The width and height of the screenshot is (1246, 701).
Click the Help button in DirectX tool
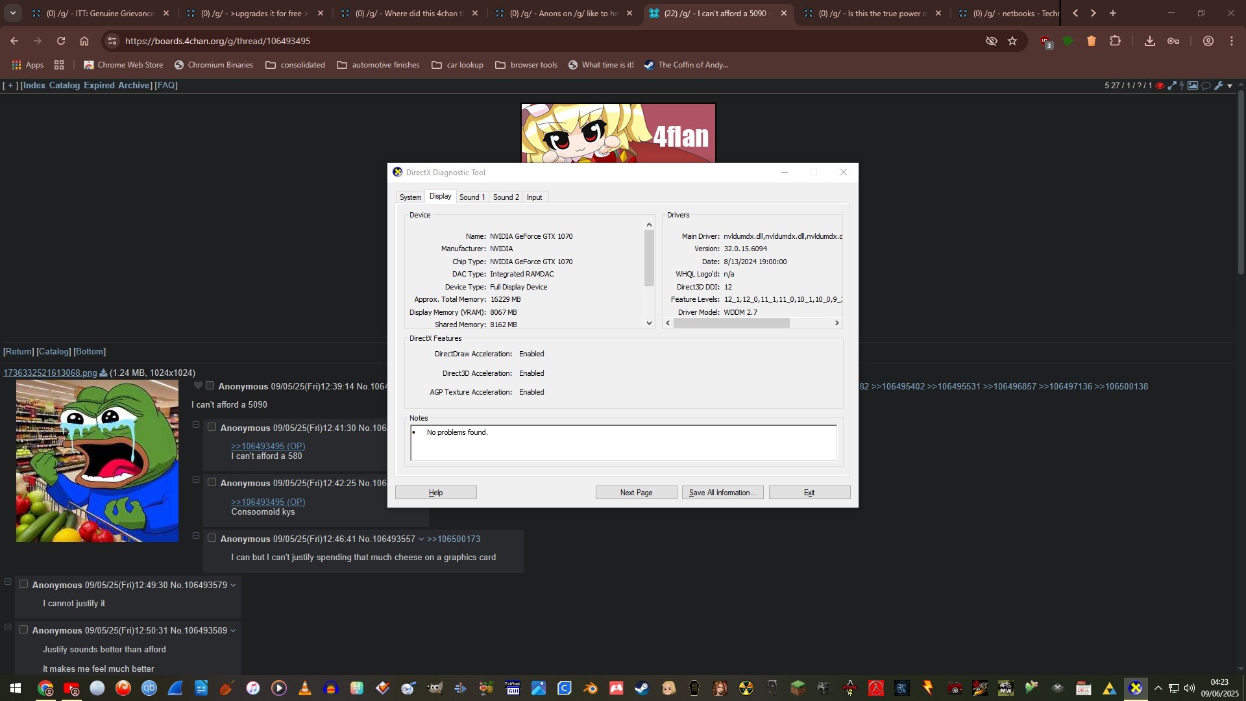pos(435,493)
